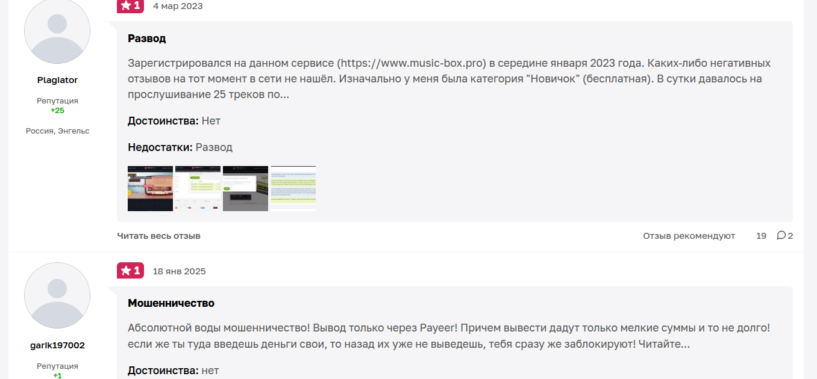Image resolution: width=817 pixels, height=379 pixels.
Task: Open the Plagiator username link
Action: pyautogui.click(x=57, y=80)
